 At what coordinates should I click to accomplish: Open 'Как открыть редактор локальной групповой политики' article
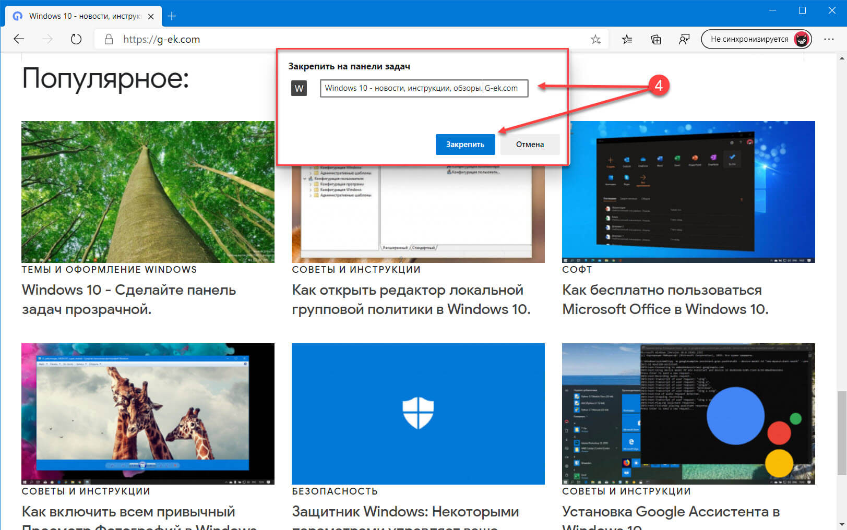tap(411, 299)
